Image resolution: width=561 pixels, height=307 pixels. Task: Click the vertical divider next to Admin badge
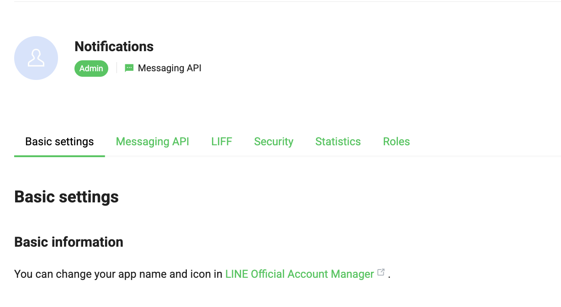(x=116, y=68)
